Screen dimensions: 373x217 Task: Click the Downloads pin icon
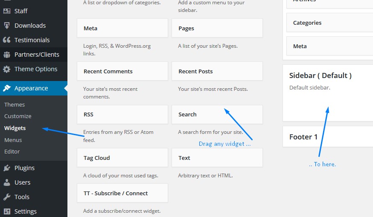pyautogui.click(x=7, y=26)
